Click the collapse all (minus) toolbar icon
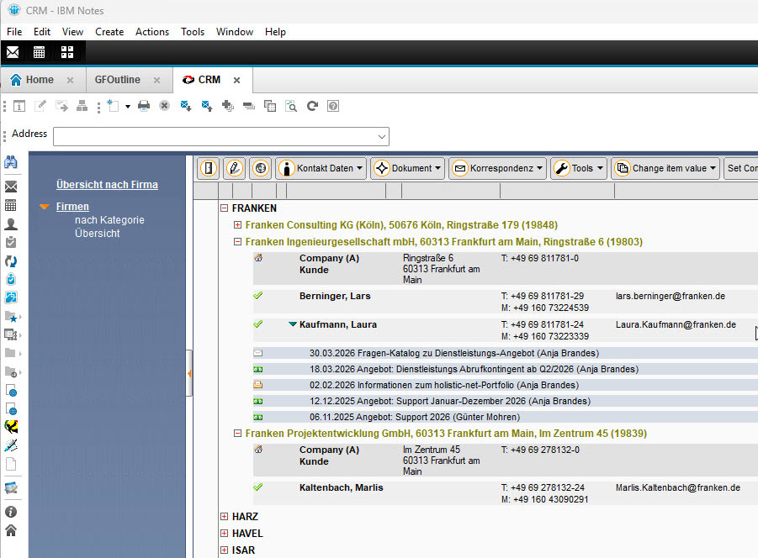 tap(249, 106)
